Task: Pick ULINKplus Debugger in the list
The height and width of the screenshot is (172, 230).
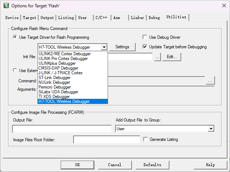Action: point(73,63)
